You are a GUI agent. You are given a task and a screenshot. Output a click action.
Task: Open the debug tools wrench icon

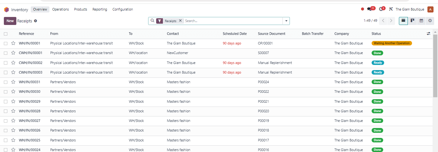[391, 9]
